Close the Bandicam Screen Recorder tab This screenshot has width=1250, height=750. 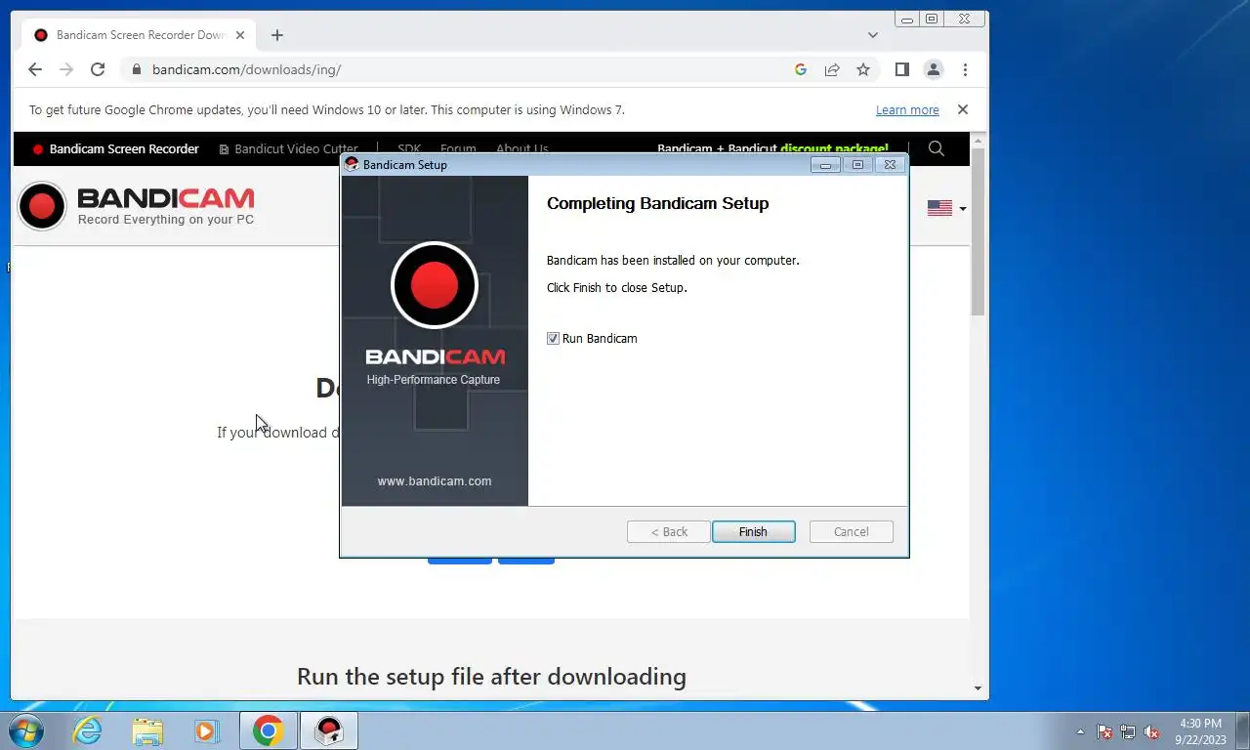(x=240, y=35)
